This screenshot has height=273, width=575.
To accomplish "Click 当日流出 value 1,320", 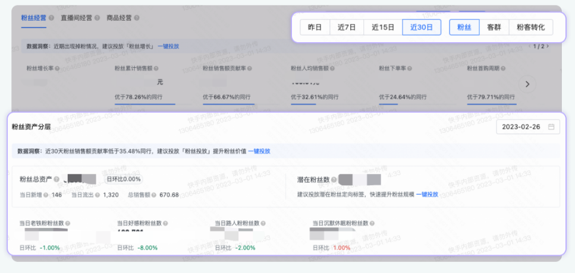I will 111,195.
